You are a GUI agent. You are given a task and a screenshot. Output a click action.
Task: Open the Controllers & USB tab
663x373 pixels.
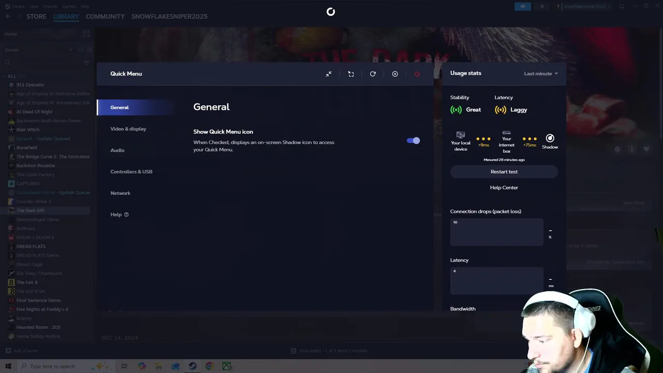131,171
